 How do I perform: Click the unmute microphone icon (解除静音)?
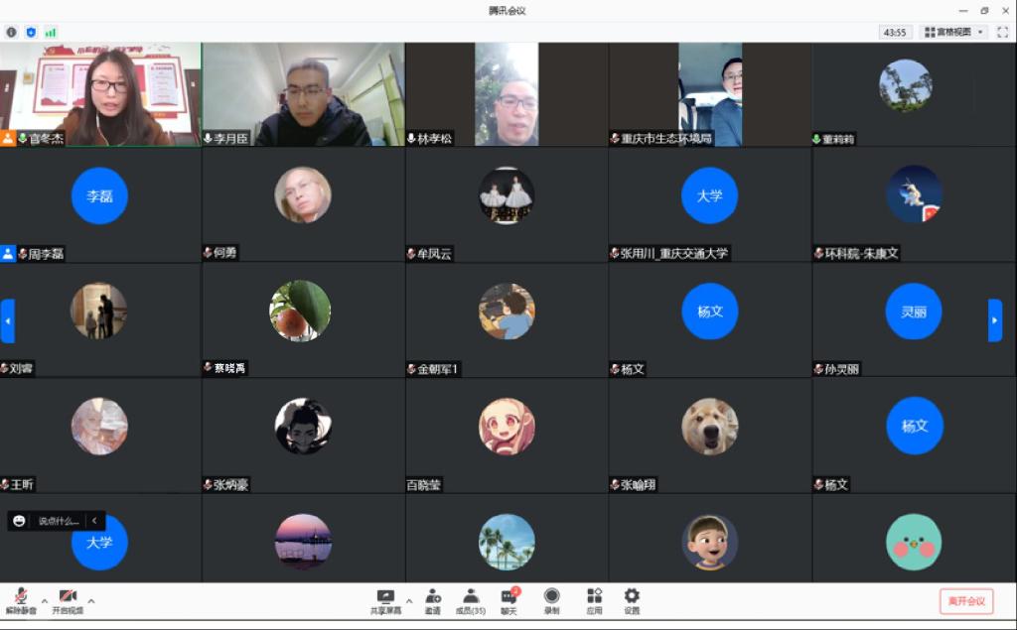pos(21,597)
